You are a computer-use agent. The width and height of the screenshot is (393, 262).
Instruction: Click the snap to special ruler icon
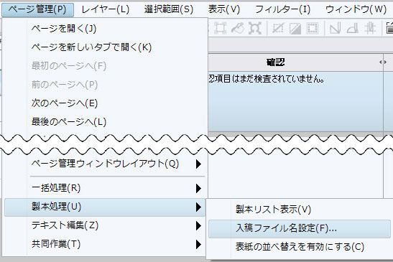coord(352,28)
